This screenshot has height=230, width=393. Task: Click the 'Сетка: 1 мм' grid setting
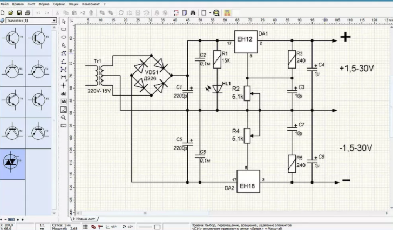point(61,225)
